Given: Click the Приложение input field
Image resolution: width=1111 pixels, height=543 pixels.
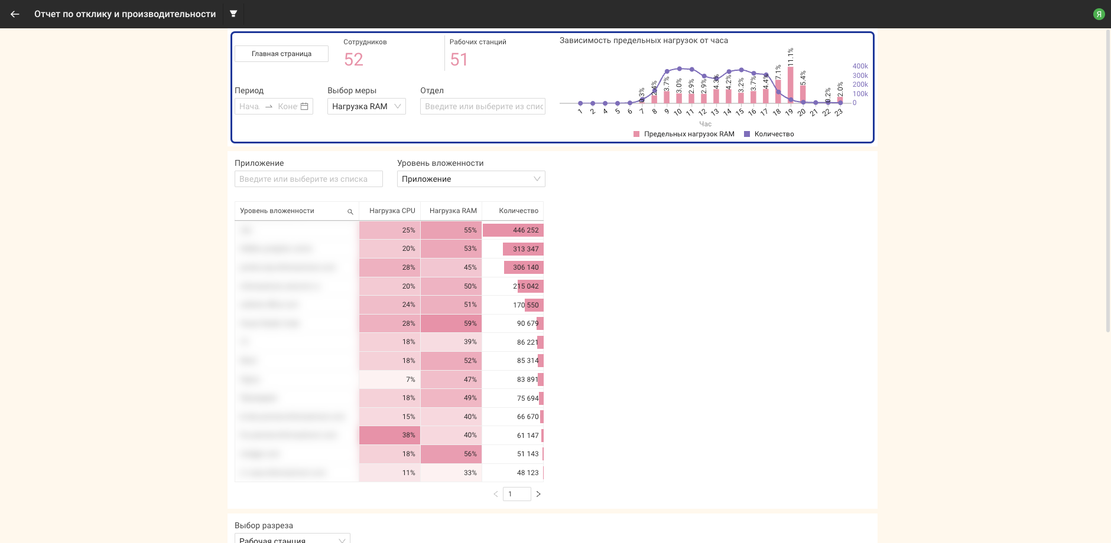Looking at the screenshot, I should (x=308, y=179).
